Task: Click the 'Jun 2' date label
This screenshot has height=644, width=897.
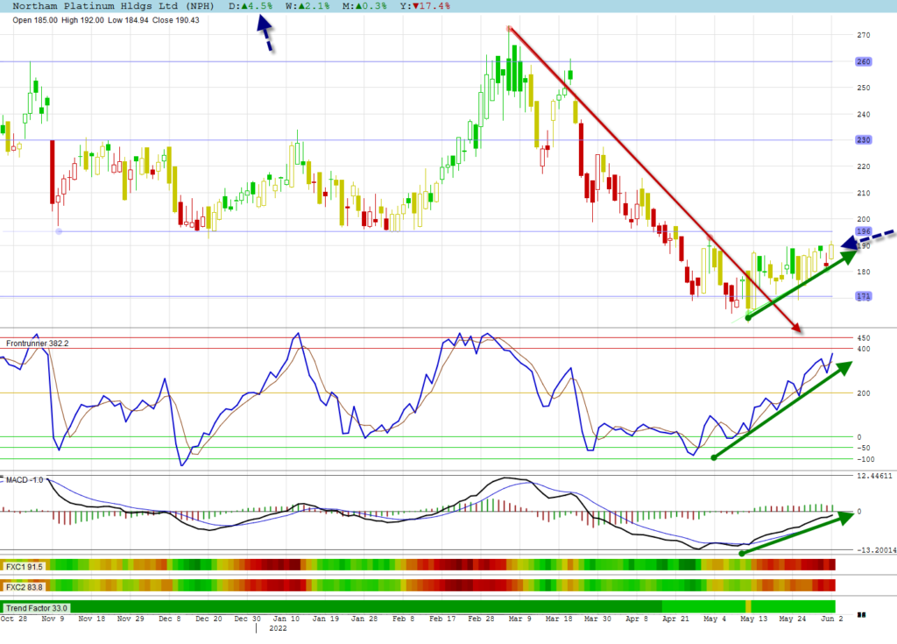Action: [832, 619]
